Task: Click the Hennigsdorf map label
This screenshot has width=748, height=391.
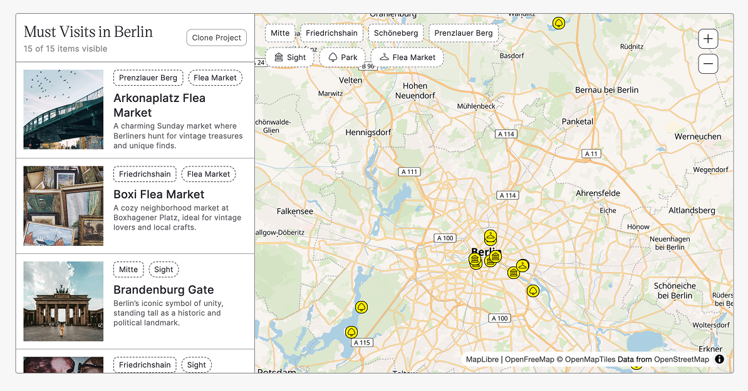Action: click(368, 133)
